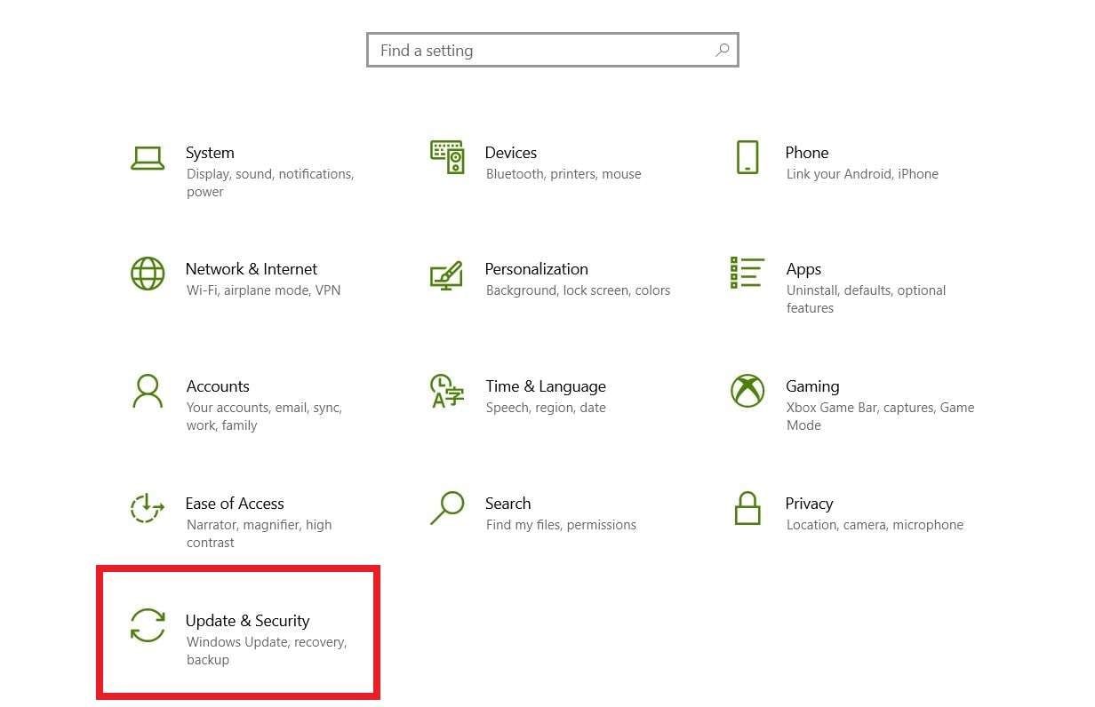Viewport: 1095px width, 707px height.
Task: Click the Update & Security arrows icon
Action: coord(148,625)
